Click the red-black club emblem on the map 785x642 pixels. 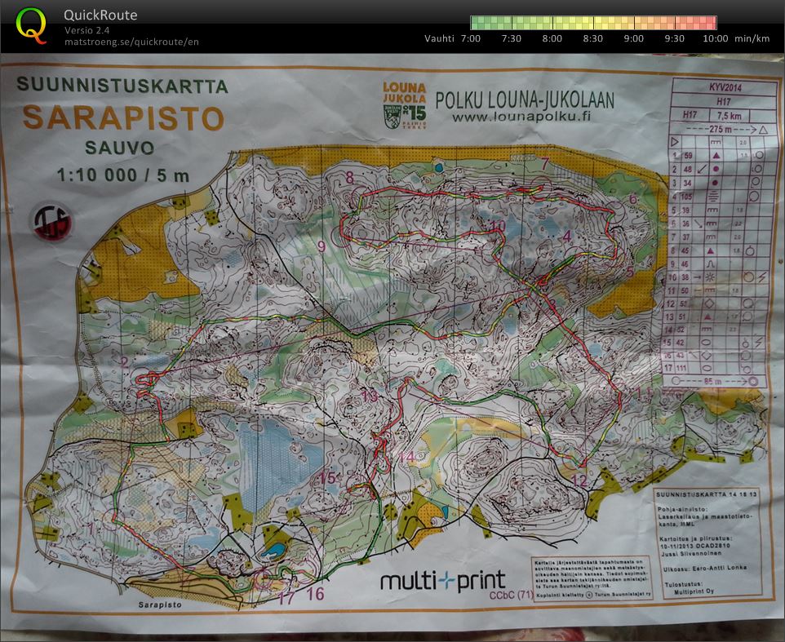pyautogui.click(x=51, y=219)
